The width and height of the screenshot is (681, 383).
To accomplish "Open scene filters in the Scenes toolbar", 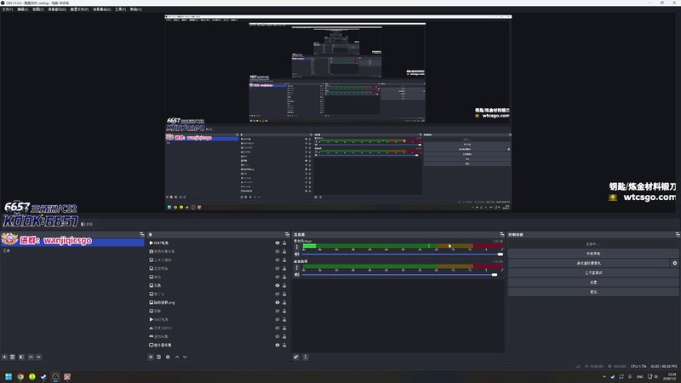I will [x=21, y=357].
